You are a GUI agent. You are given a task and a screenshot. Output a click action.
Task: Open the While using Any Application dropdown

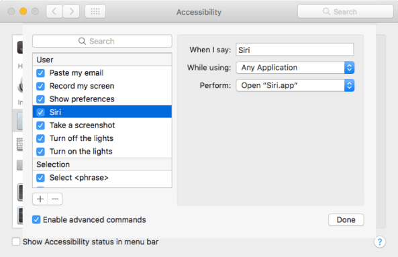295,68
